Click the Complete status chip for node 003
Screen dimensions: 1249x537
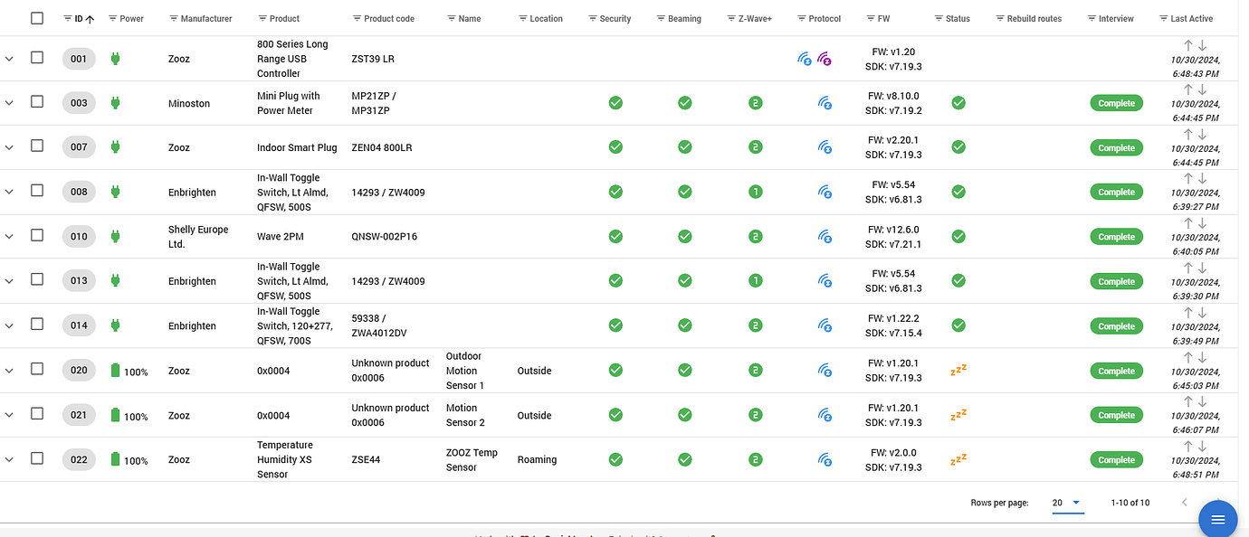click(x=1116, y=102)
